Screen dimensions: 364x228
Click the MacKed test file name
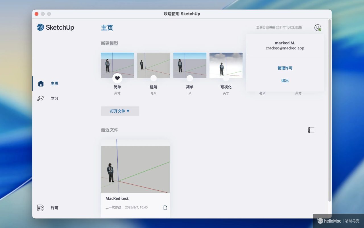coord(117,199)
